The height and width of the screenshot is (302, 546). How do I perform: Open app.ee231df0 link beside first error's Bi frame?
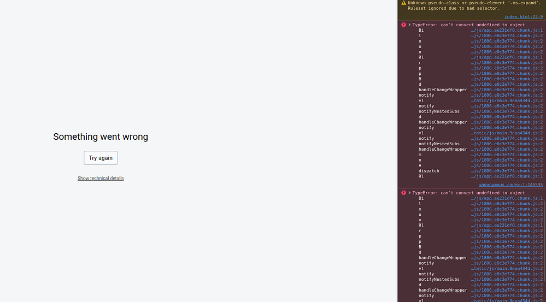(507, 30)
